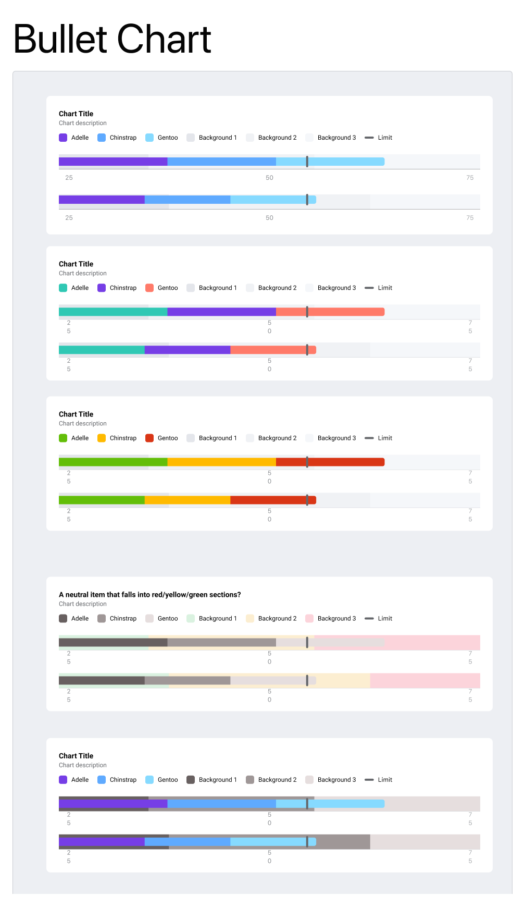Select the green Adelle legend swatch
This screenshot has width=525, height=908.
click(x=63, y=438)
